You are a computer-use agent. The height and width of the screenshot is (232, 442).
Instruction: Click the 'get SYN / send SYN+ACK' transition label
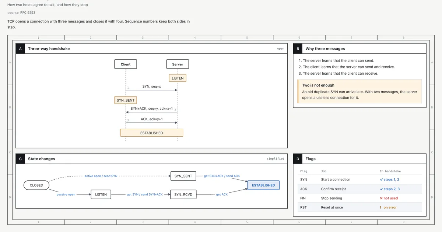145,194
